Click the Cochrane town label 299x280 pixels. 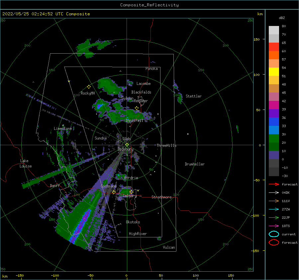(x=109, y=186)
